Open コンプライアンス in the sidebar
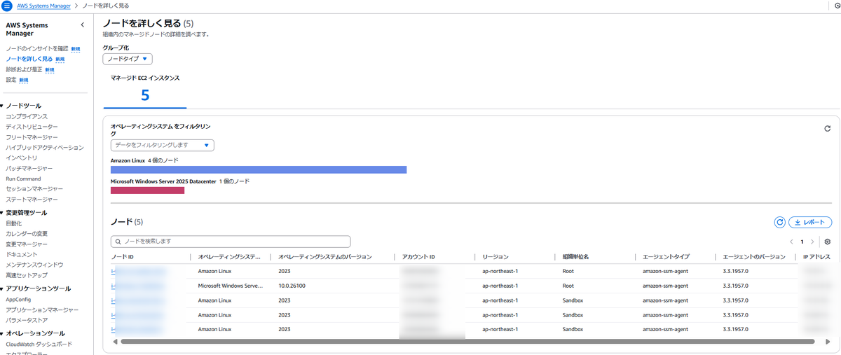 point(27,116)
